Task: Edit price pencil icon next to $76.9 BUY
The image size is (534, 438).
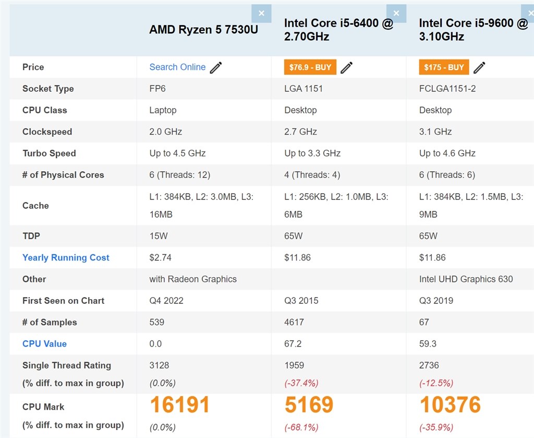Action: point(347,67)
